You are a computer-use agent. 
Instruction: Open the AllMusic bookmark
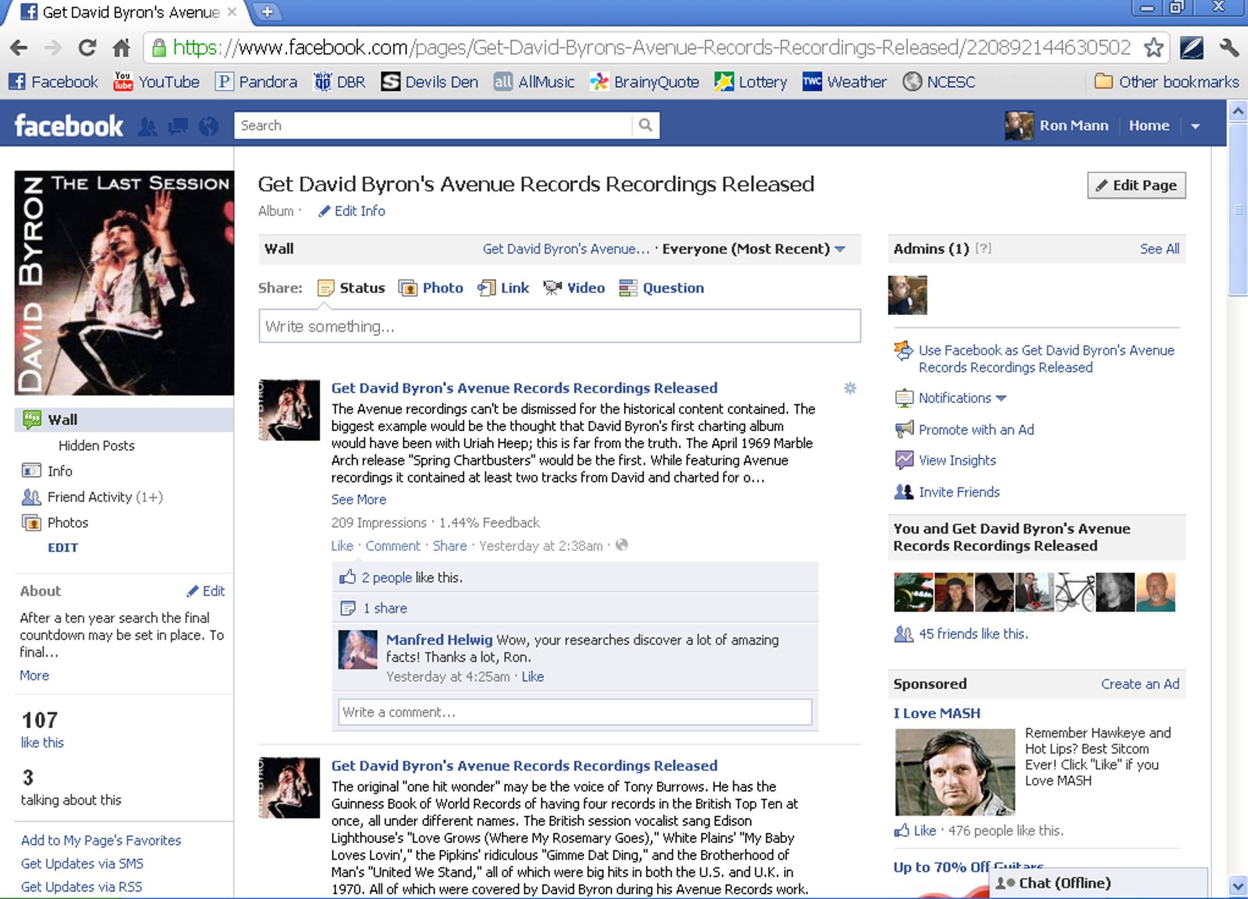[x=534, y=82]
